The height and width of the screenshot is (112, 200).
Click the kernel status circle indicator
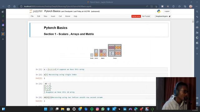170,16
